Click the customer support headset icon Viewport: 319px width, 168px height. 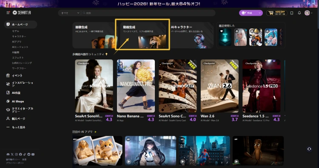(x=309, y=149)
